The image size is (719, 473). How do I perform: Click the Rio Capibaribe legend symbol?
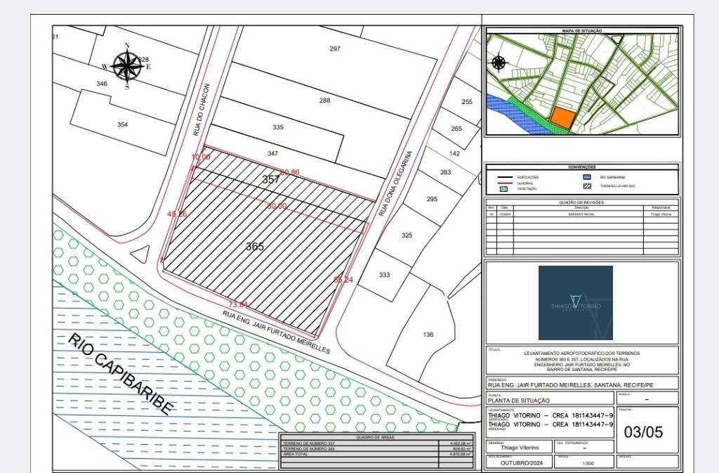coord(587,177)
